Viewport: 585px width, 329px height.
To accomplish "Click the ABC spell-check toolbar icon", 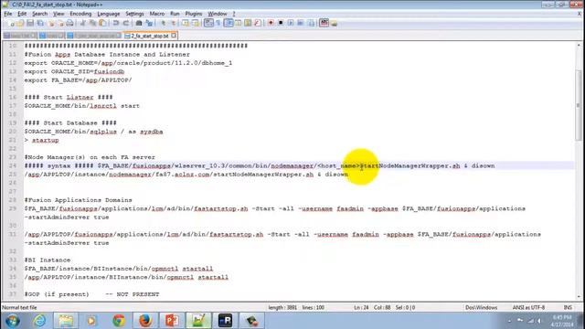I will point(324,23).
